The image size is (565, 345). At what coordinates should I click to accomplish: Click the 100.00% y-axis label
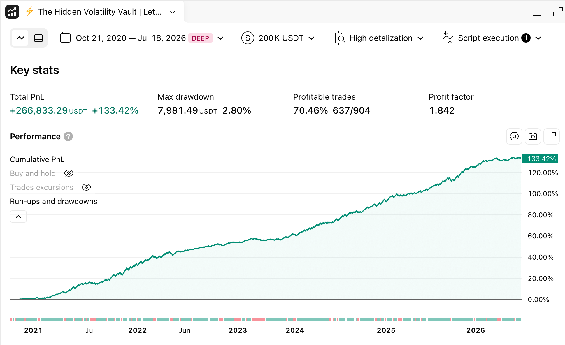(543, 194)
